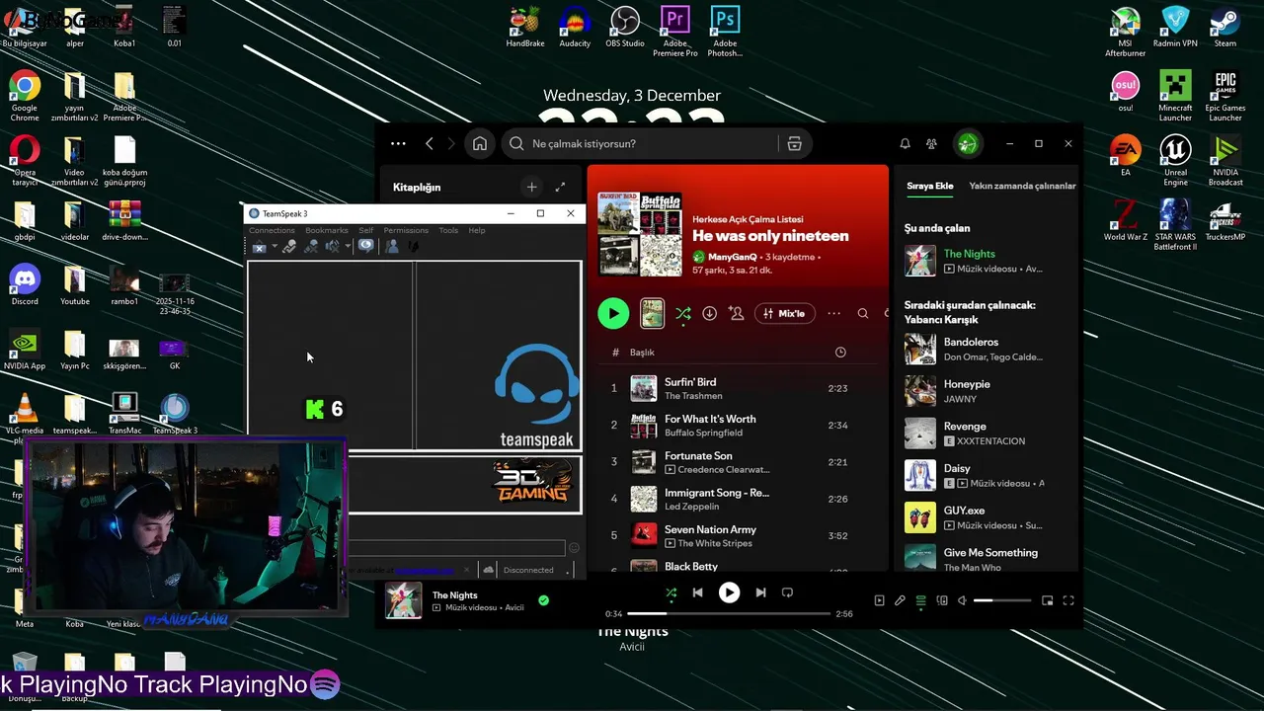The height and width of the screenshot is (711, 1264).
Task: Skip to next track in Spotify
Action: [x=760, y=592]
